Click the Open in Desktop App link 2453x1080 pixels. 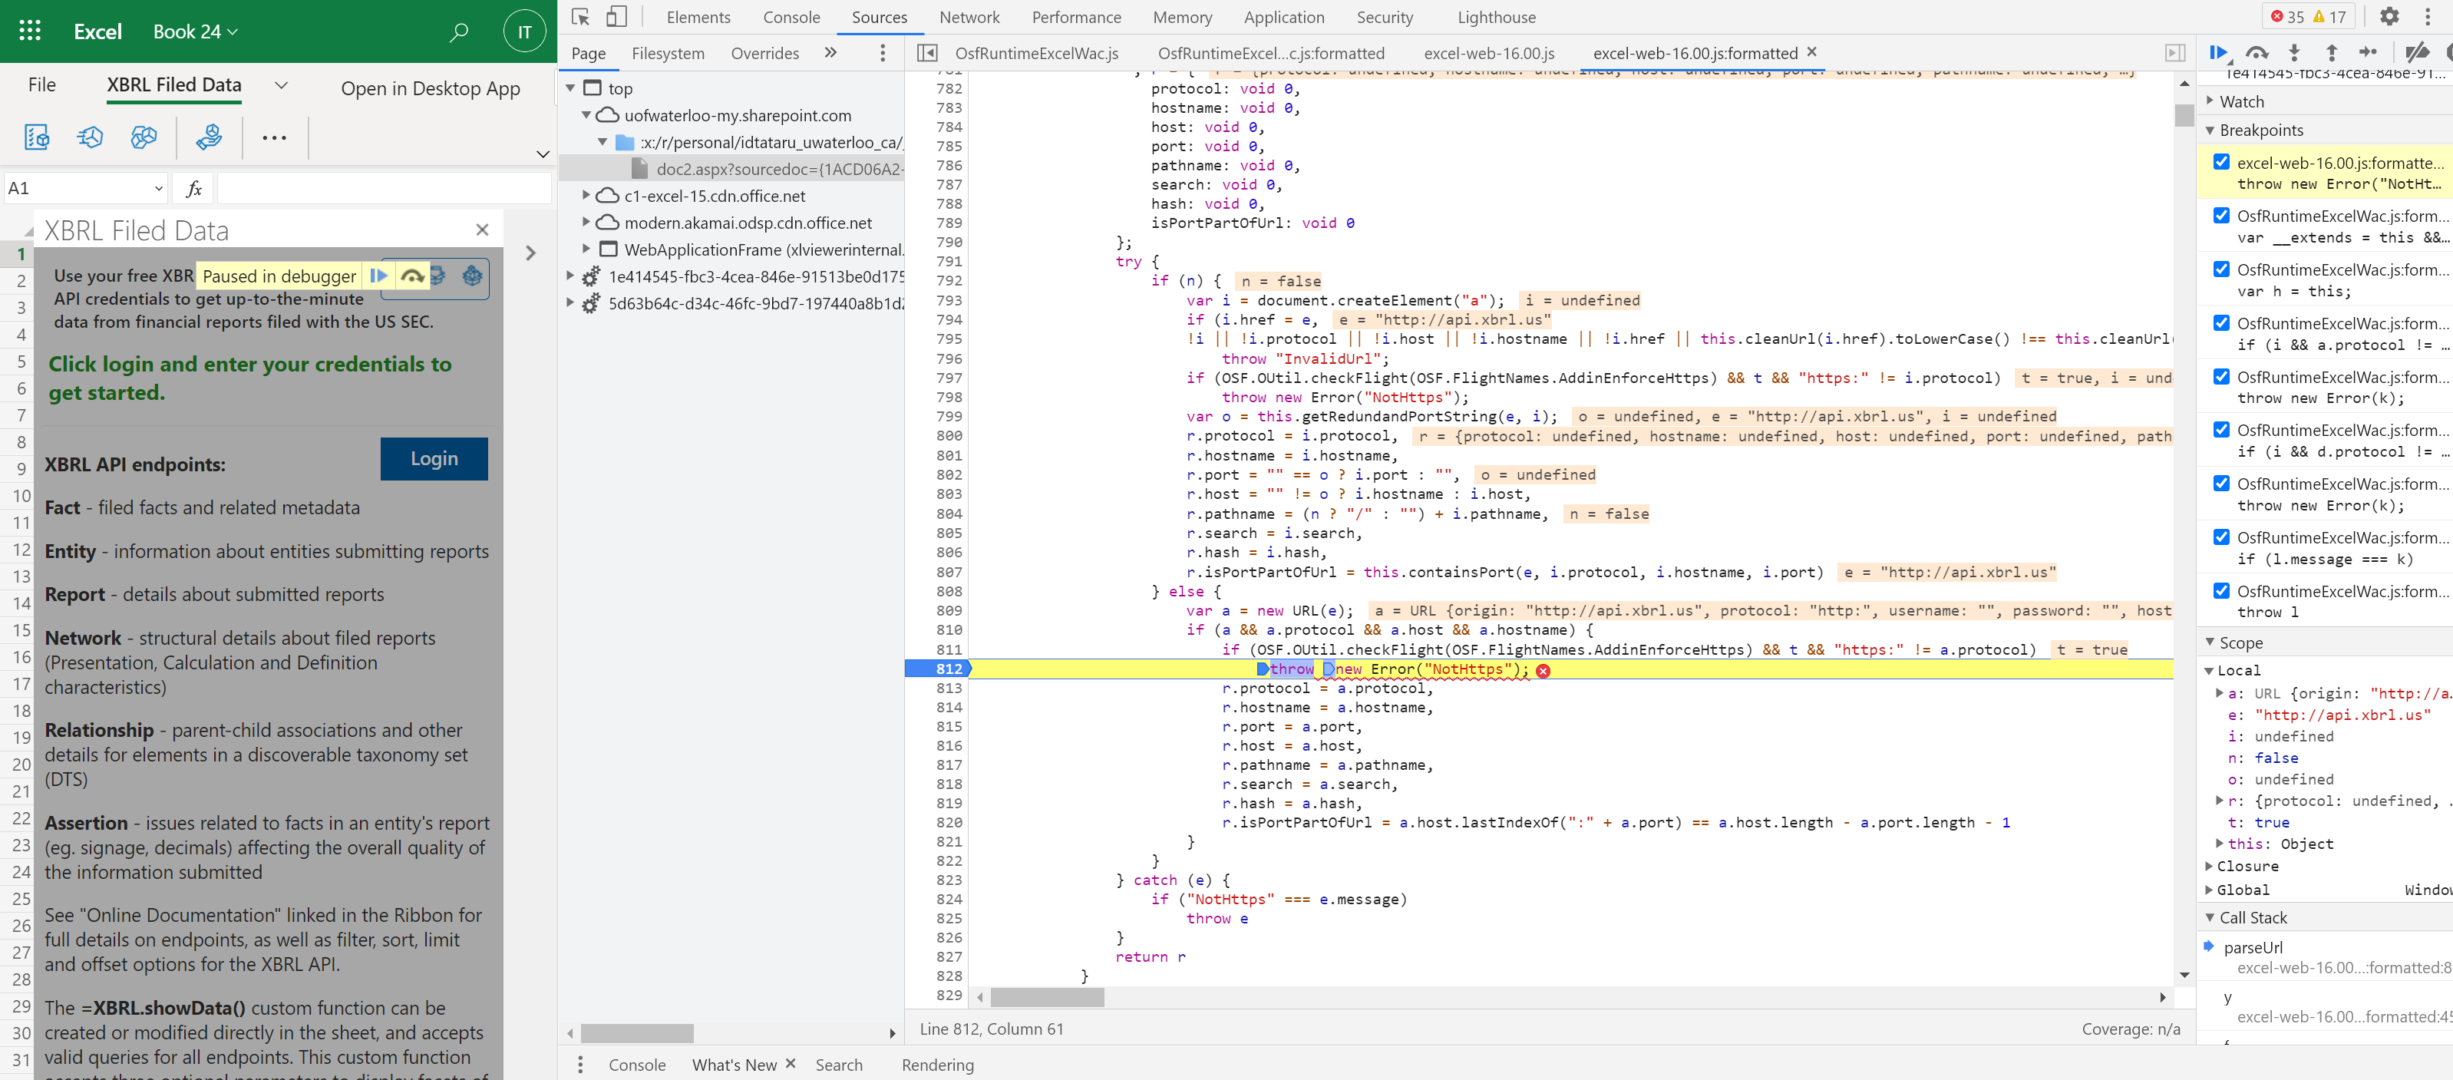(x=431, y=88)
